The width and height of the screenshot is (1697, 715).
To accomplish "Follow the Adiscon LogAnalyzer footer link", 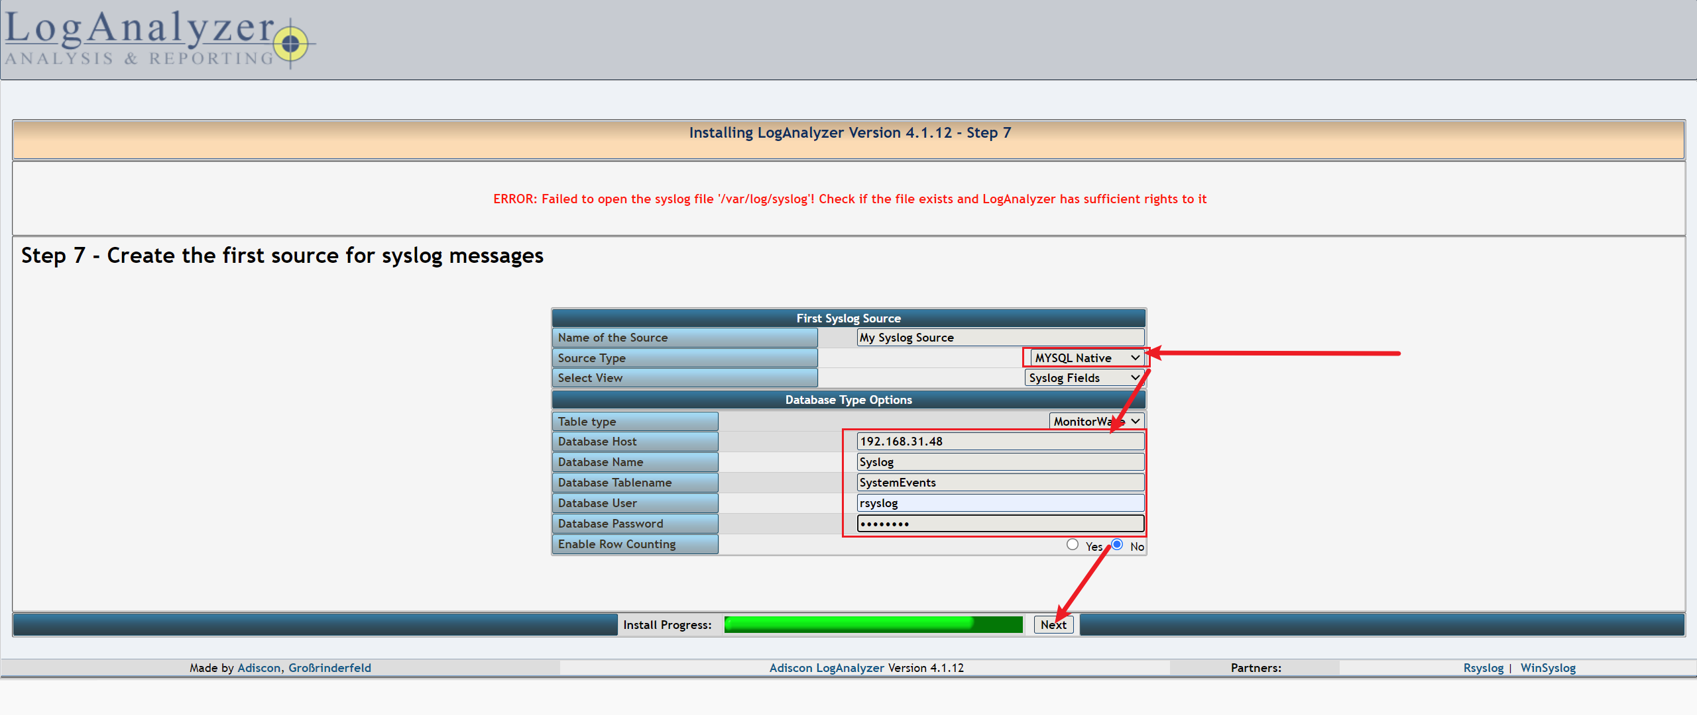I will coord(826,667).
